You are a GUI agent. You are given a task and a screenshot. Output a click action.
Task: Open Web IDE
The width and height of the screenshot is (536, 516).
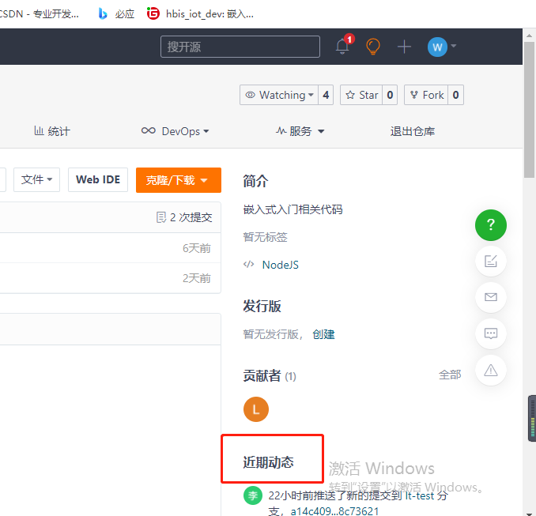coord(98,179)
